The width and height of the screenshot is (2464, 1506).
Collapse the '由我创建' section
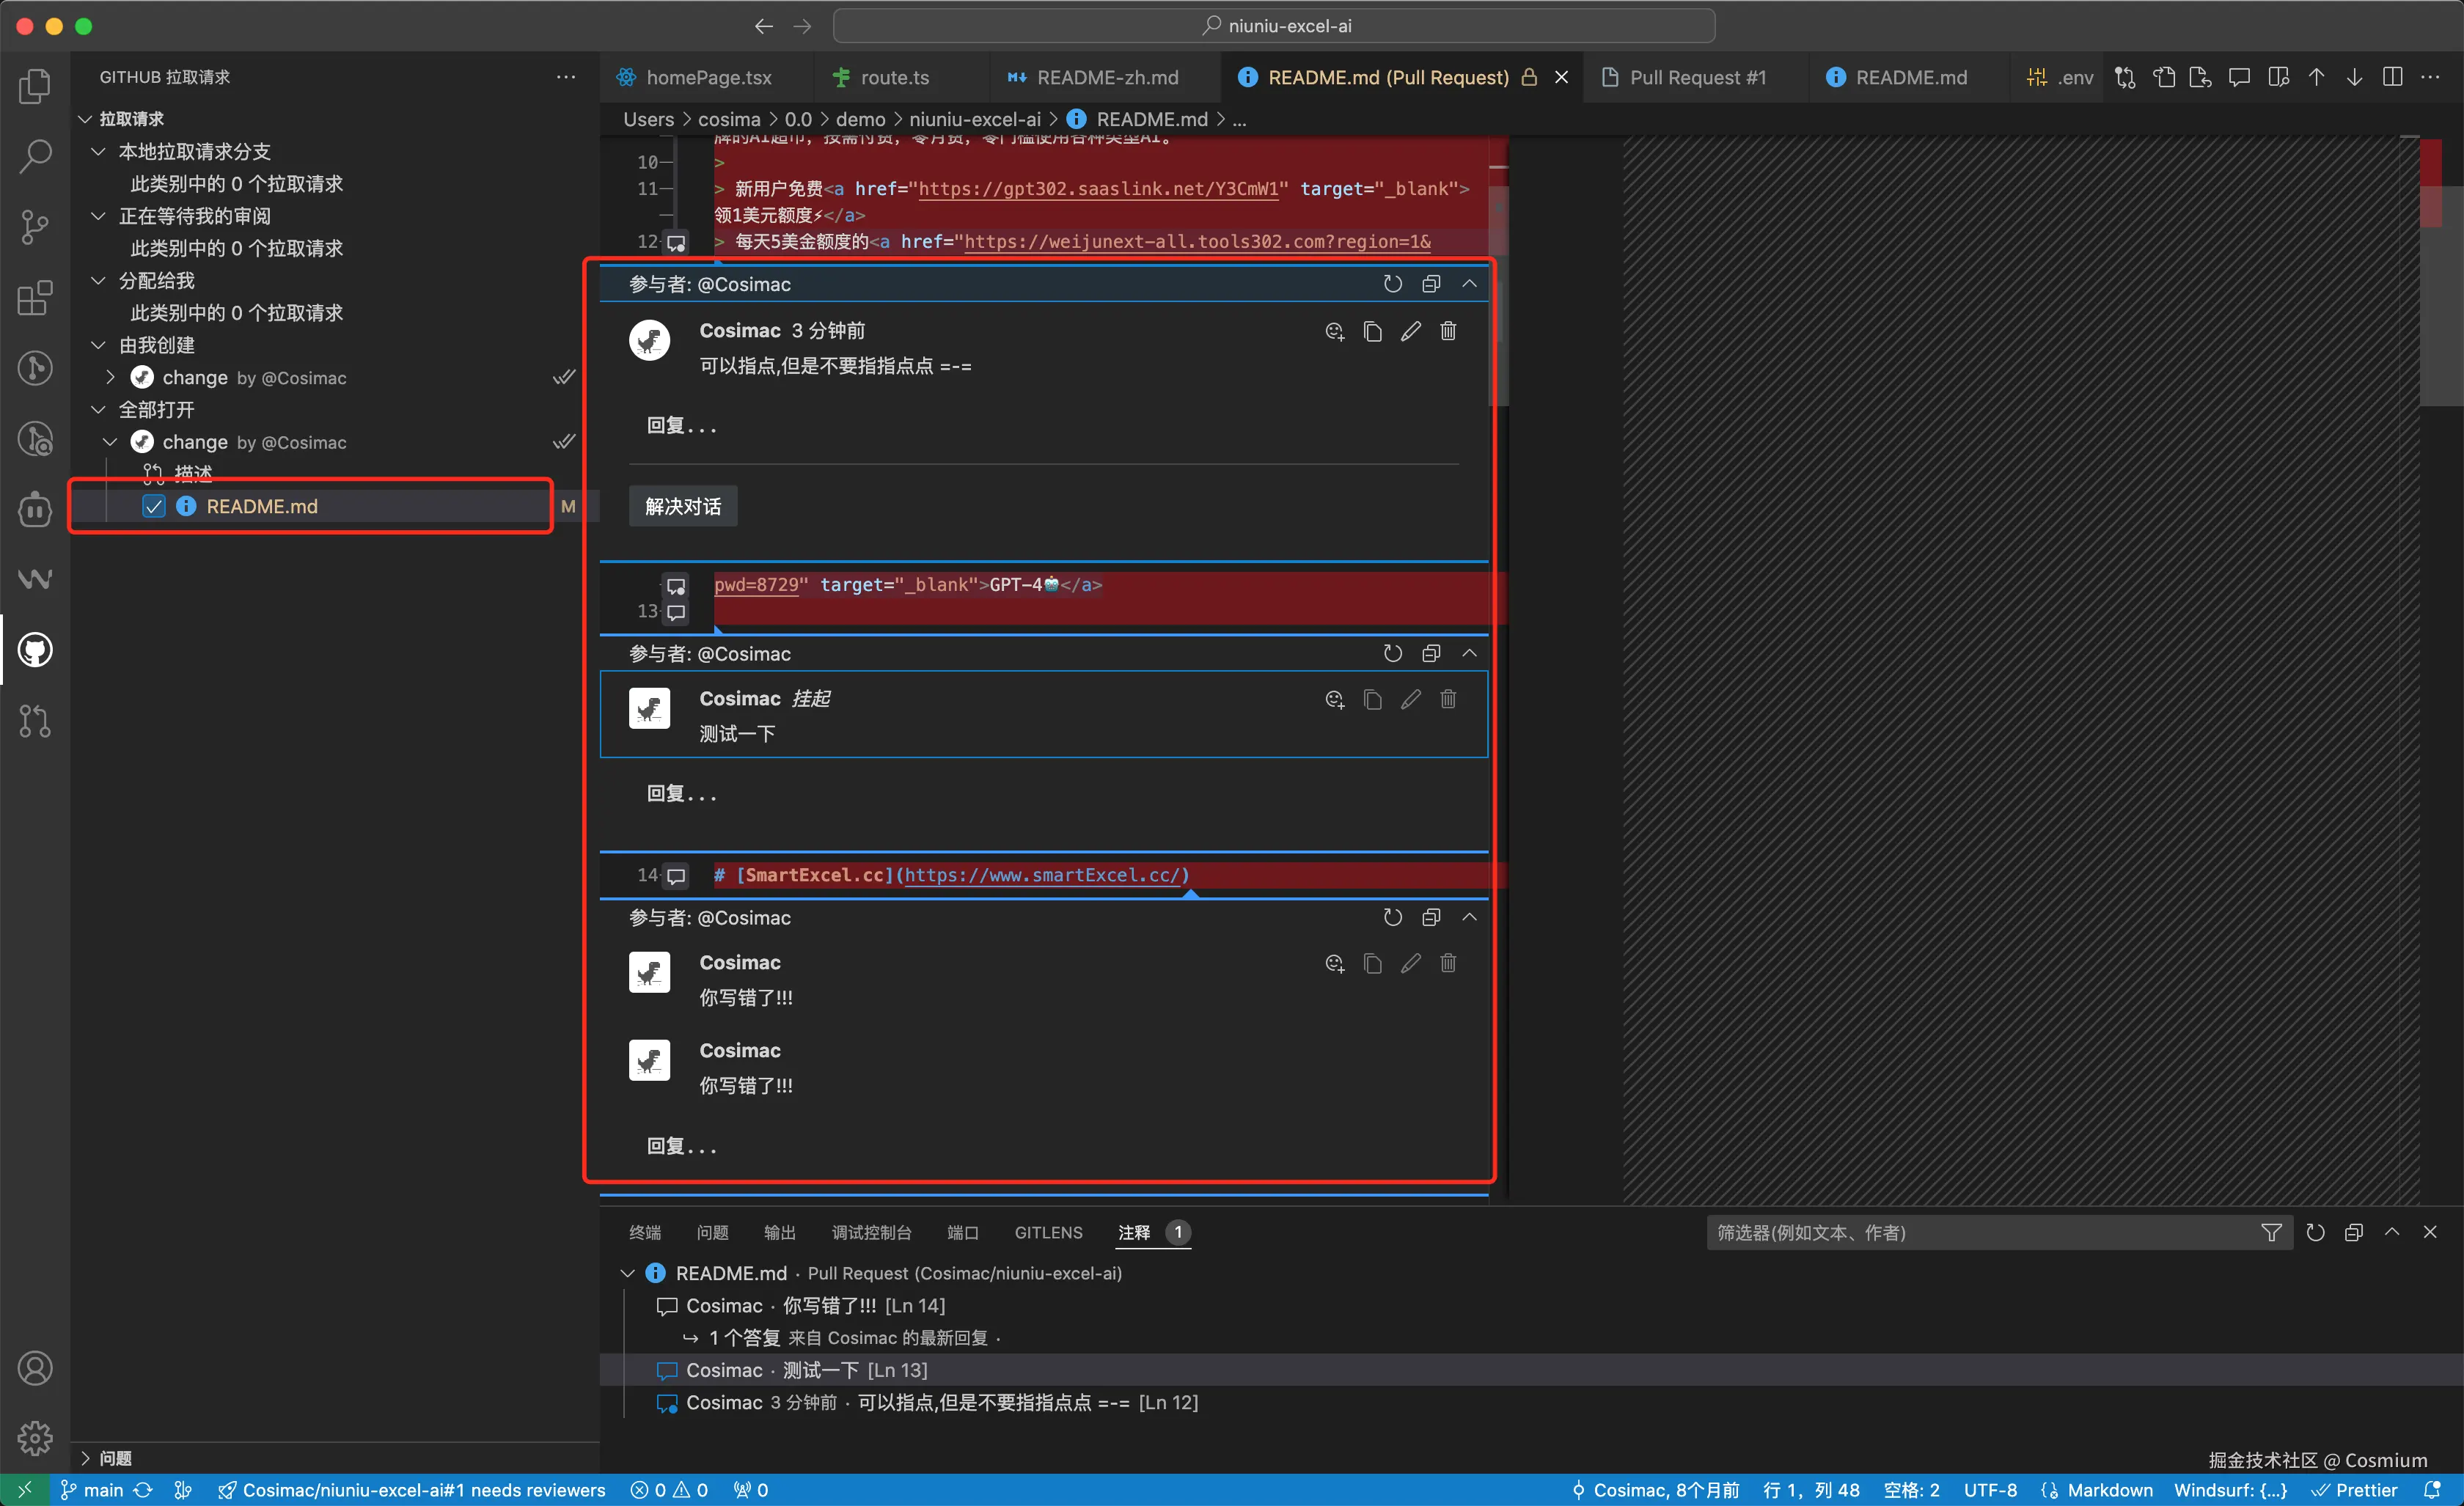pos(98,345)
